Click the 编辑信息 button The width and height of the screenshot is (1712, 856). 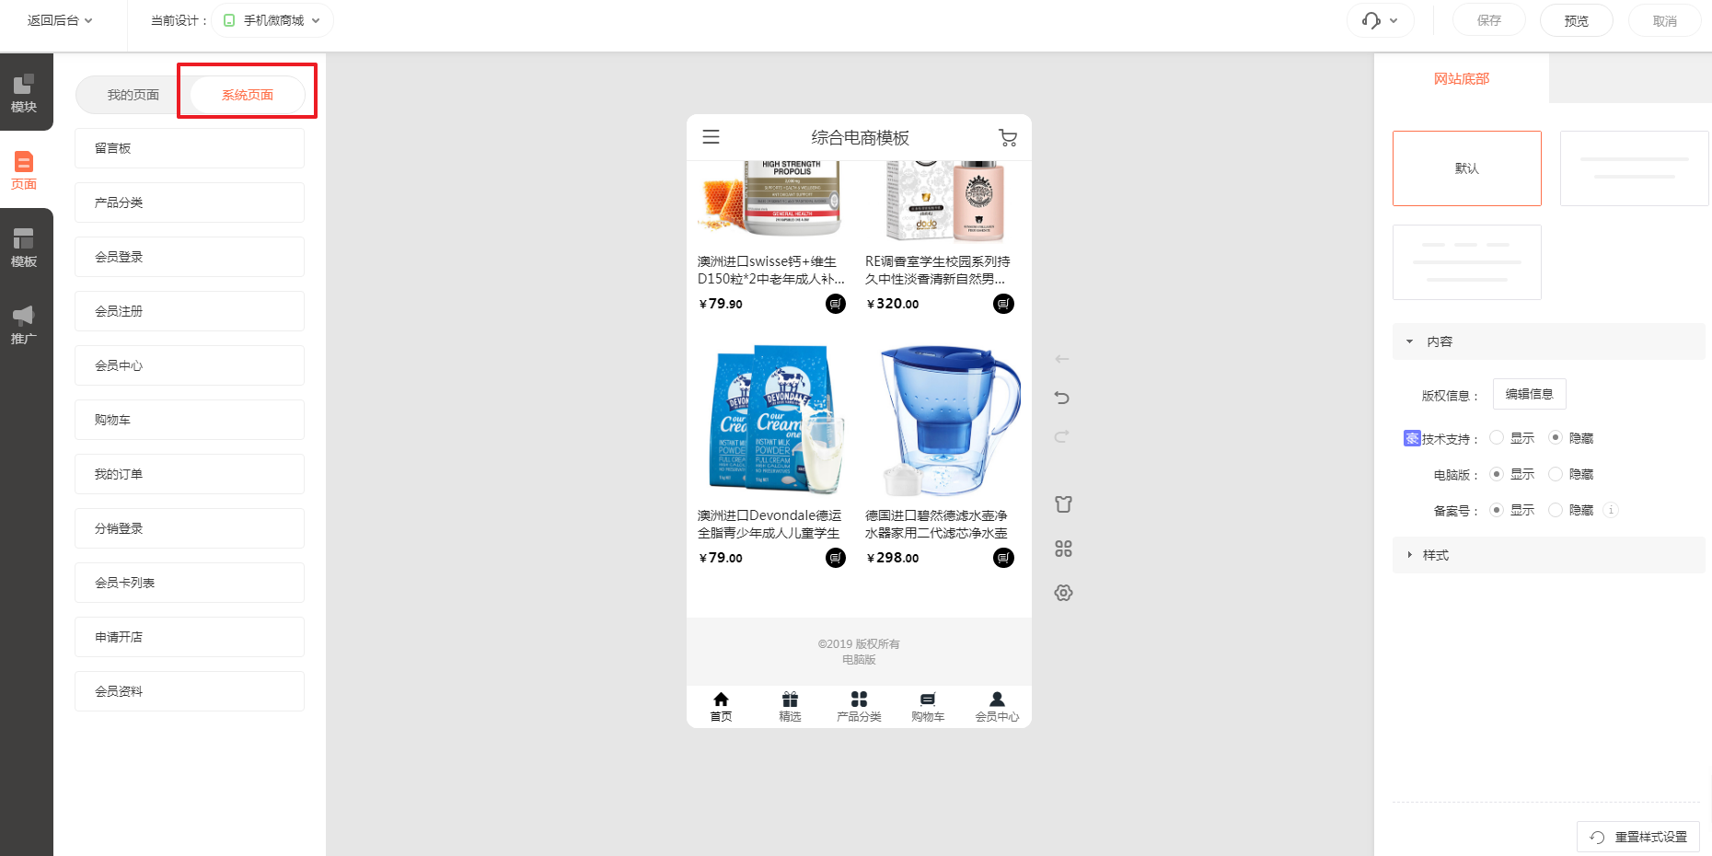(1529, 394)
